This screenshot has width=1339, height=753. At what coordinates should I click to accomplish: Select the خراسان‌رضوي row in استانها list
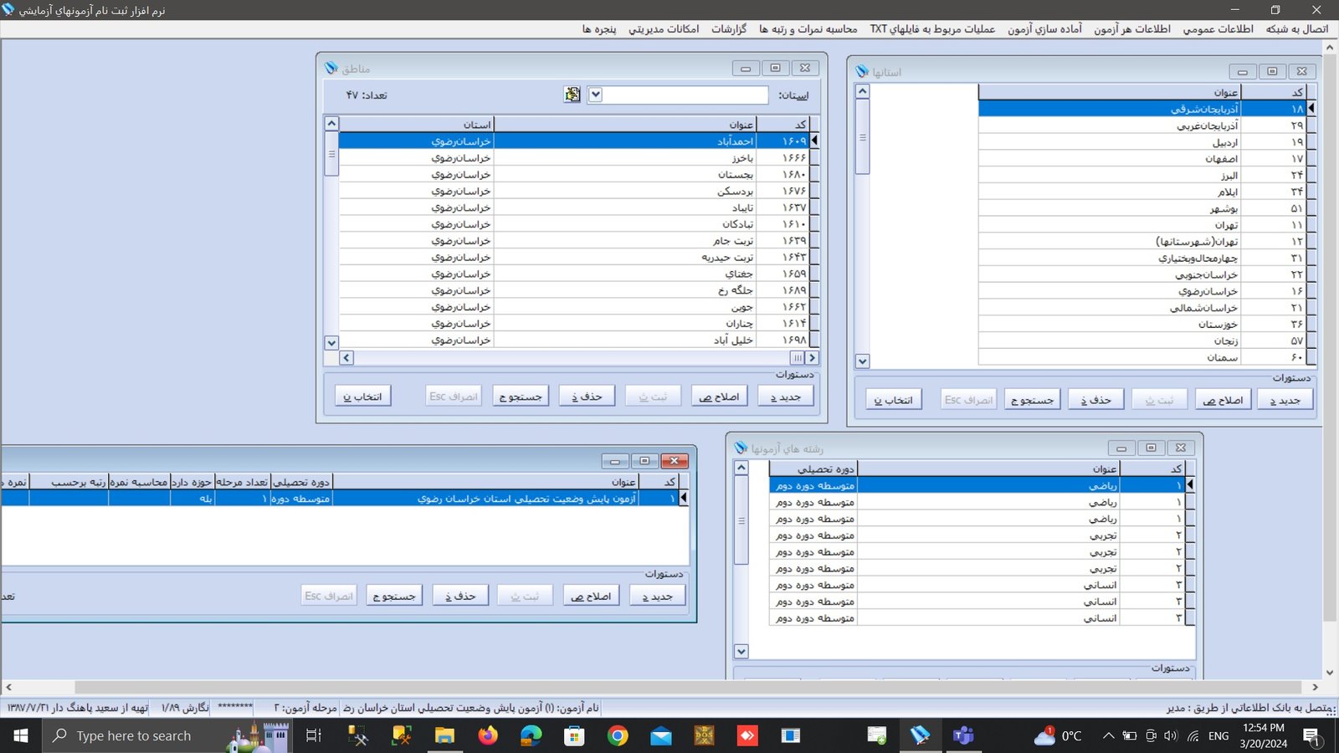click(1142, 291)
